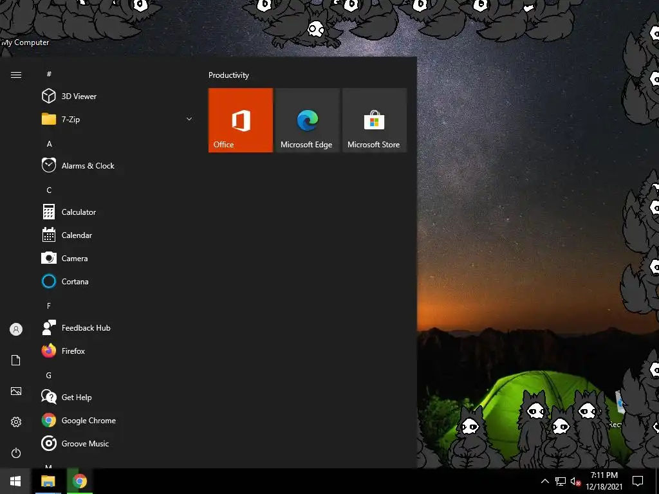Expand the Start menu hamburger navigation
The width and height of the screenshot is (659, 494).
pyautogui.click(x=16, y=75)
